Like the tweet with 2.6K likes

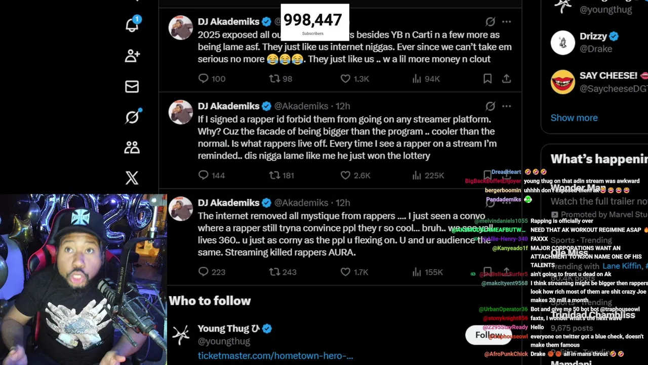345,175
